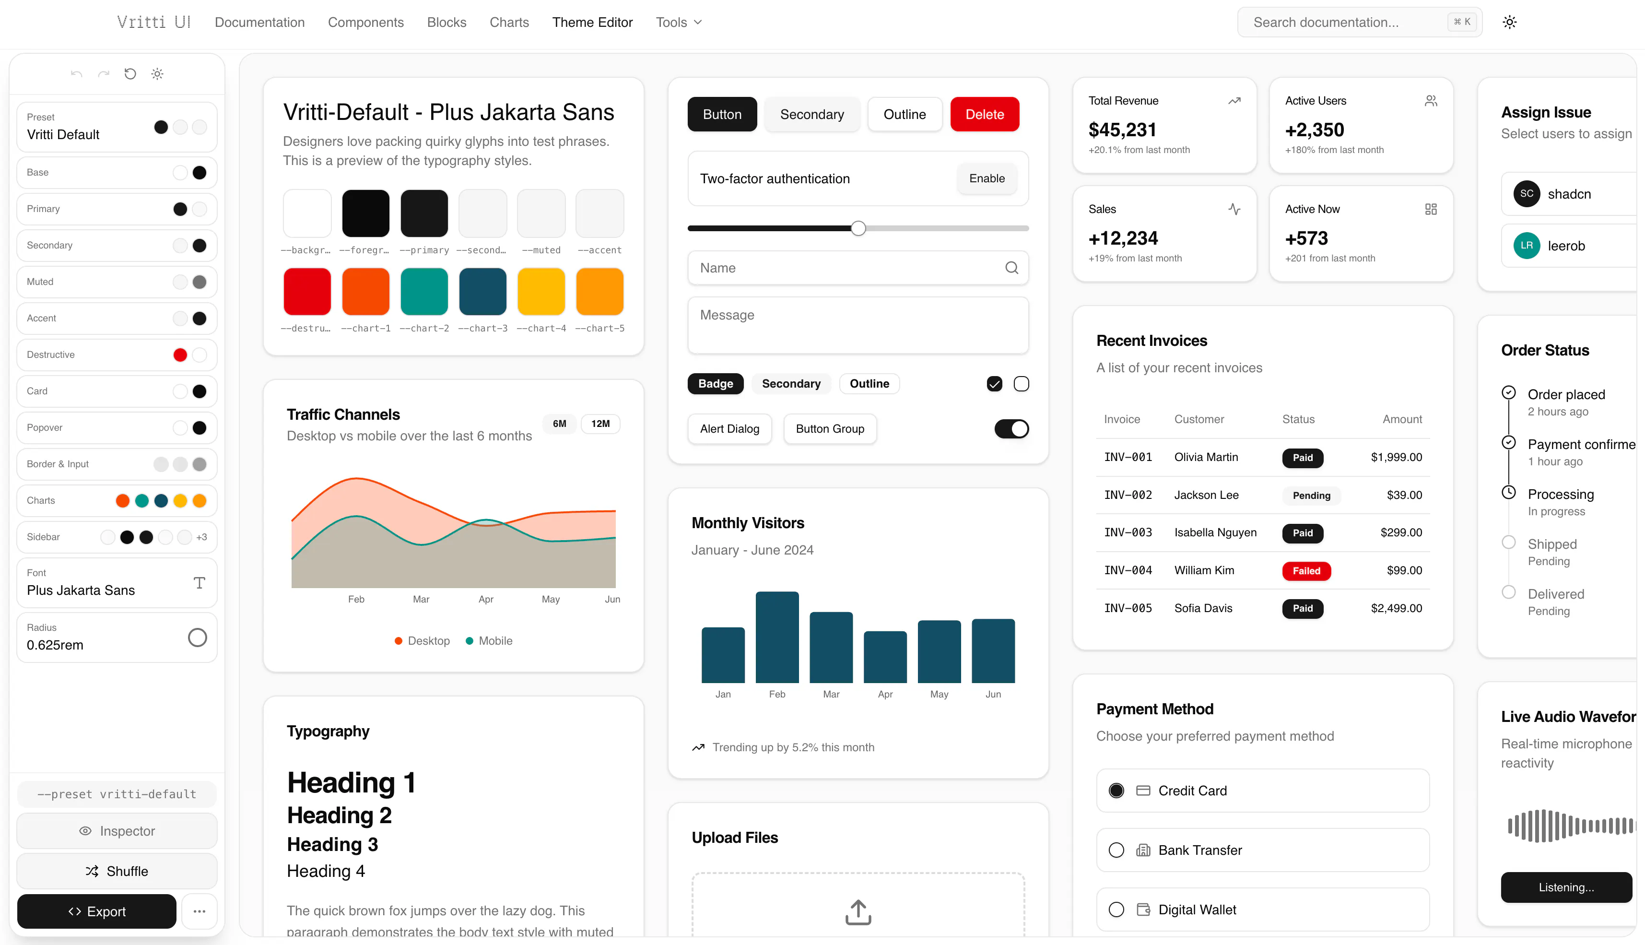Open the Font Plus Jakarta Sans selector
1645x945 pixels.
pyautogui.click(x=117, y=582)
